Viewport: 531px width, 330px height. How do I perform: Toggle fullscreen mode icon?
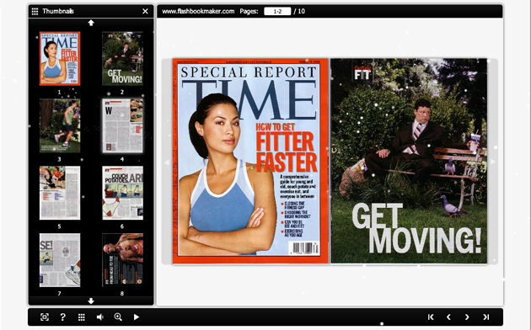click(x=45, y=317)
